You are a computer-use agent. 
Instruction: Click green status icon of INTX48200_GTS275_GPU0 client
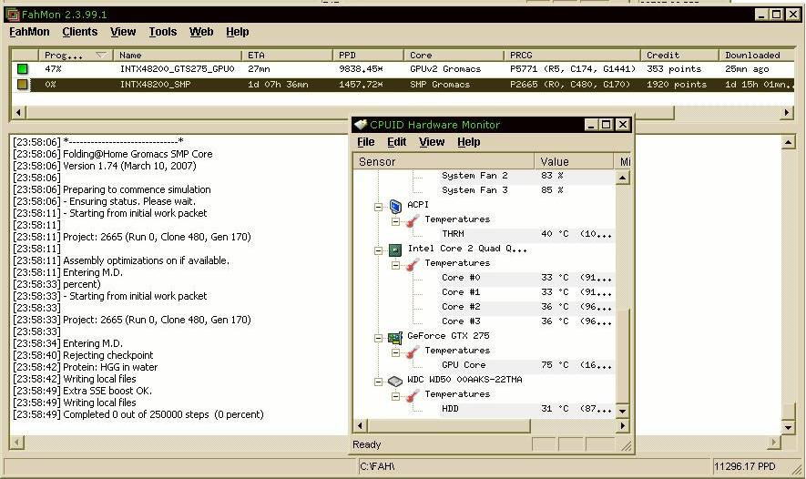coord(22,69)
